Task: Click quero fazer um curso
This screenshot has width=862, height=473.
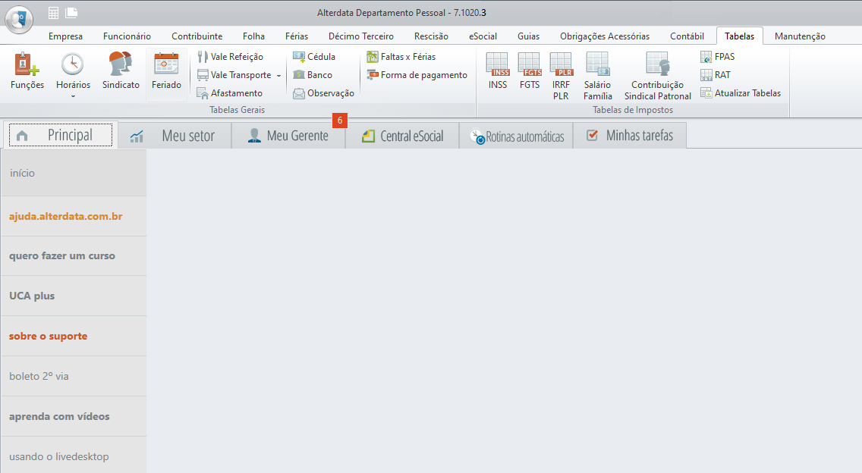Action: point(74,256)
